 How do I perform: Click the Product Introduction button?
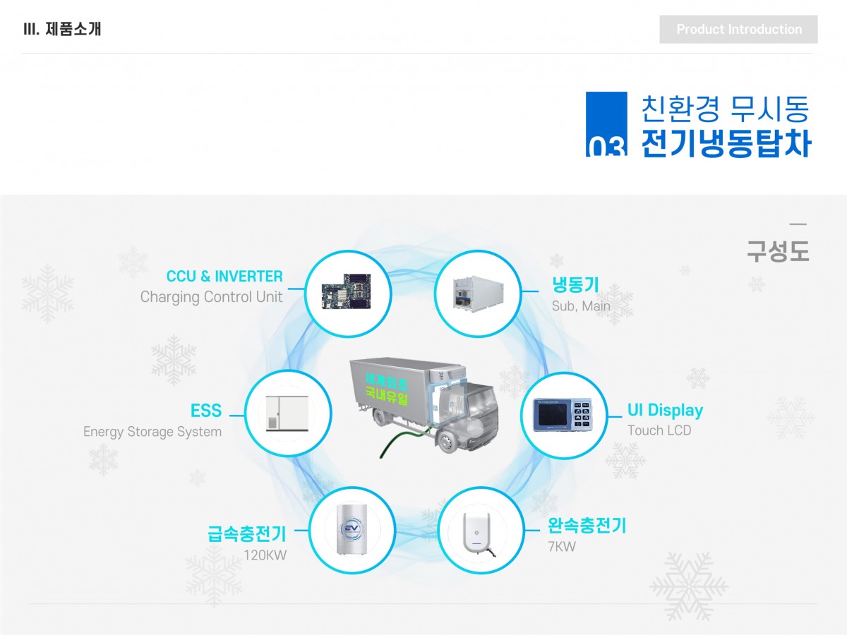pyautogui.click(x=738, y=30)
